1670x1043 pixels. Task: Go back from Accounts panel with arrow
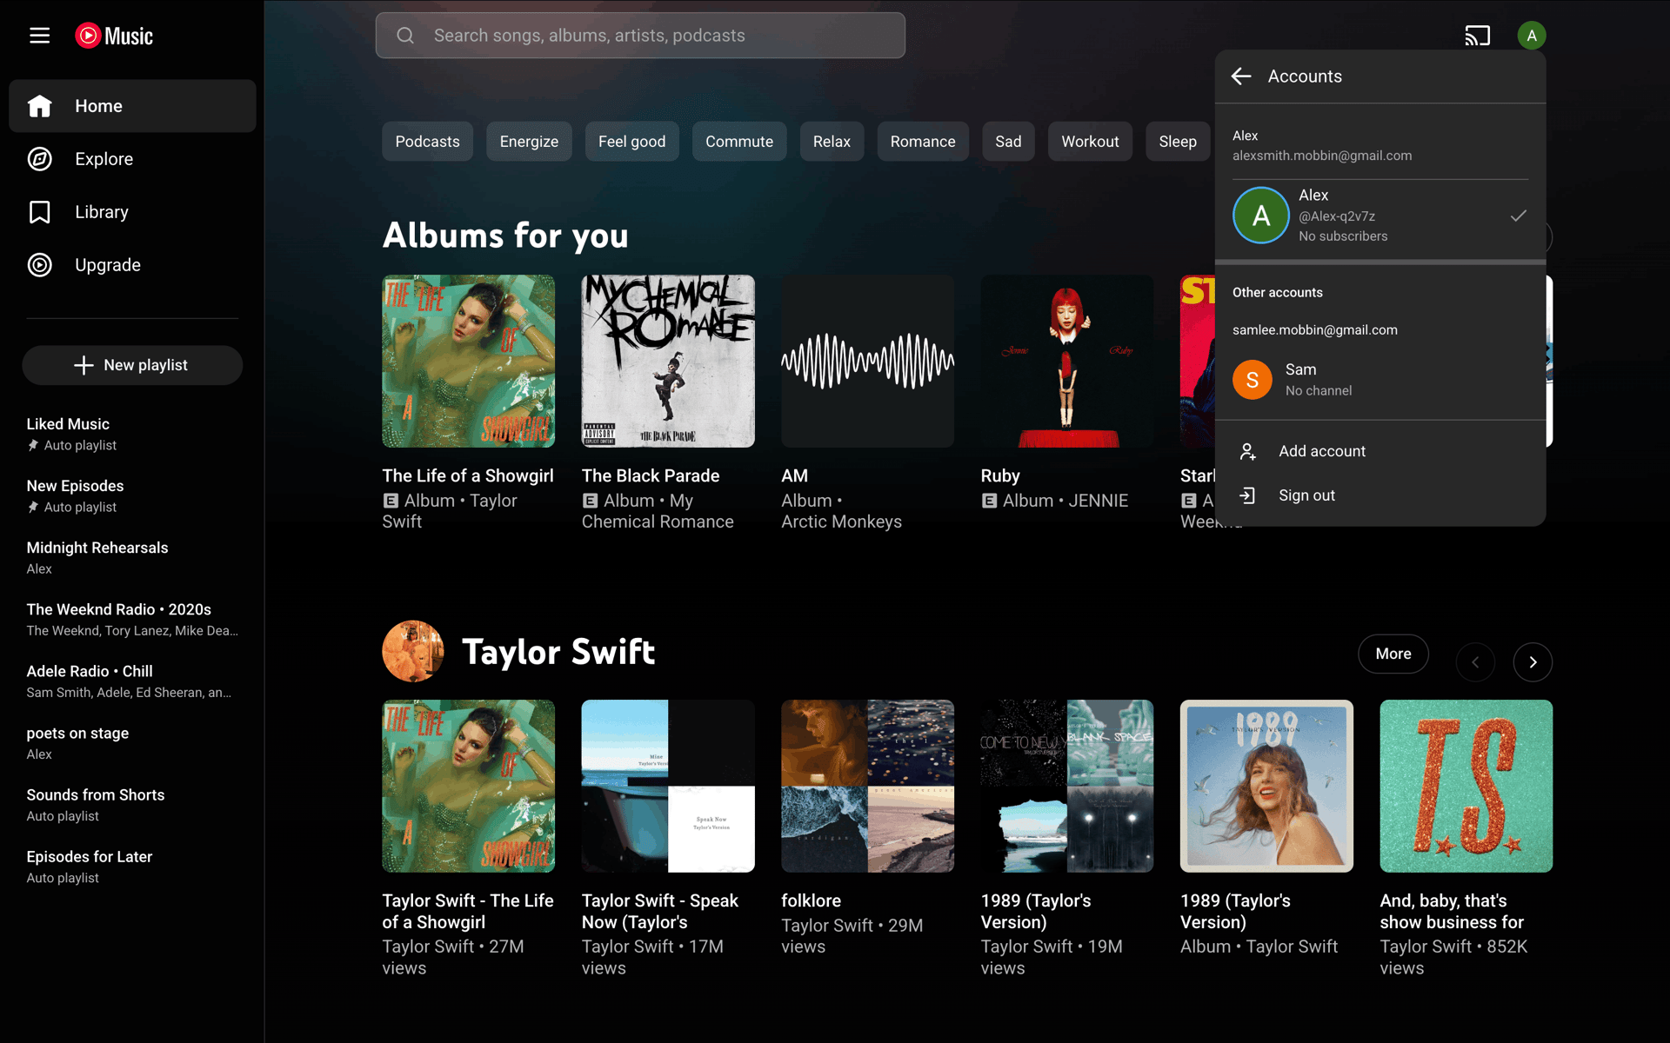point(1241,76)
